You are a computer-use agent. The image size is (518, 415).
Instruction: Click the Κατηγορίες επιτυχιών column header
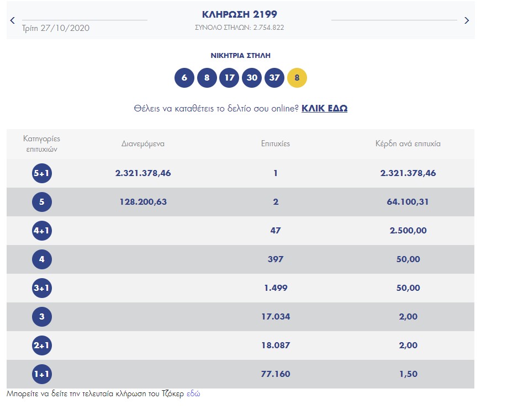click(x=42, y=143)
